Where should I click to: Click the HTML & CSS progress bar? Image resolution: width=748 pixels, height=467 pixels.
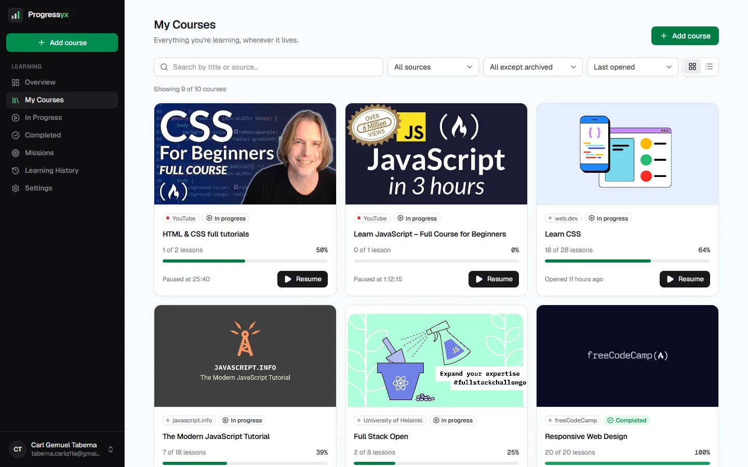[x=245, y=261]
